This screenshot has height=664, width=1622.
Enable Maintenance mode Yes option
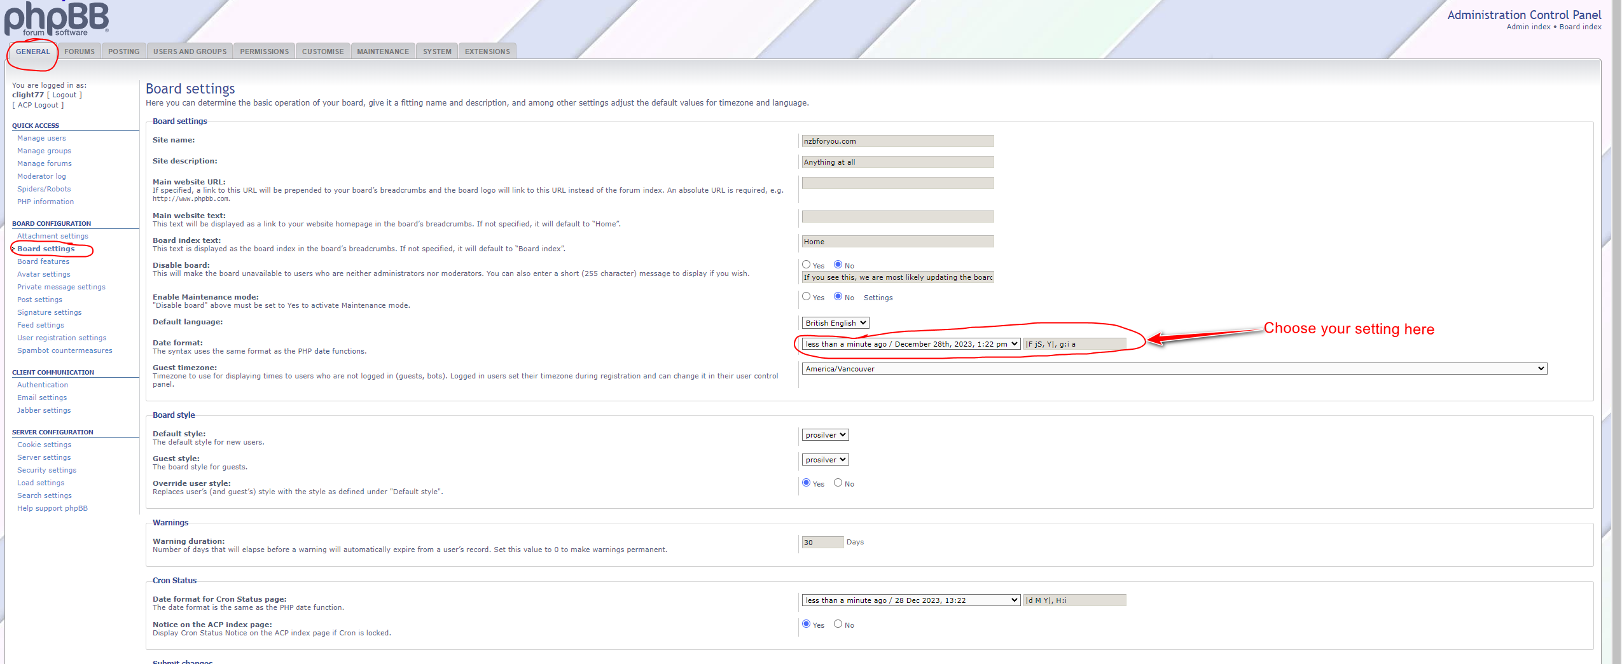click(x=806, y=296)
